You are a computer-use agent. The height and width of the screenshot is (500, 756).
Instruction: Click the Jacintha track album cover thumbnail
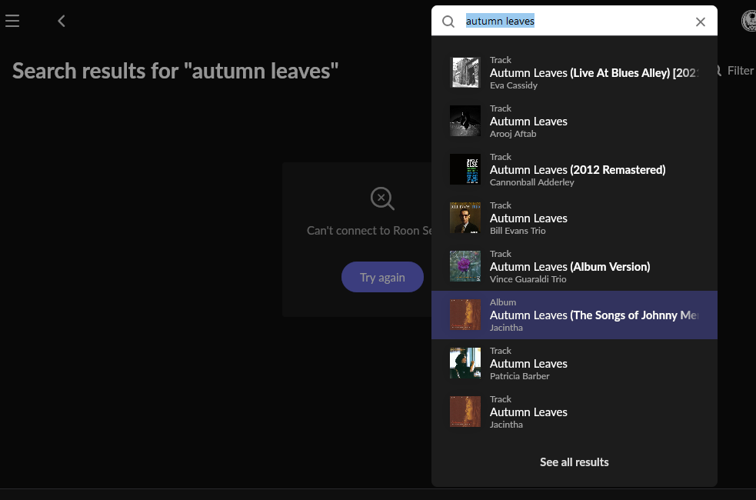pos(465,412)
